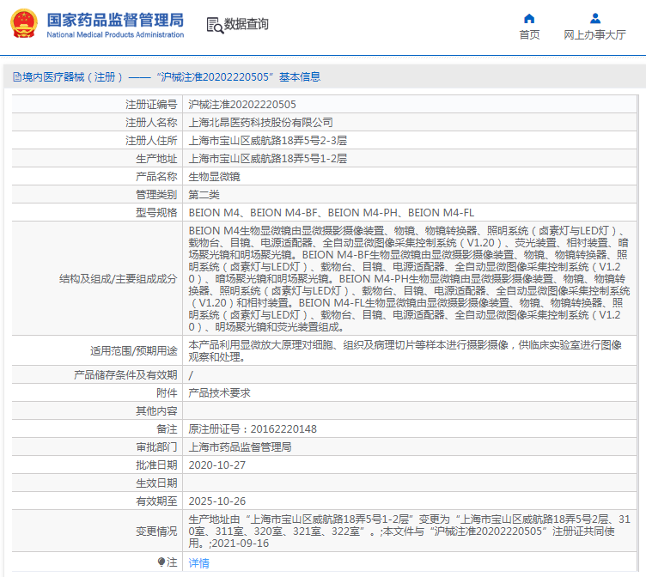Click the 国家药品监督管理局 site title
Image resolution: width=646 pixels, height=577 pixels.
click(x=114, y=19)
